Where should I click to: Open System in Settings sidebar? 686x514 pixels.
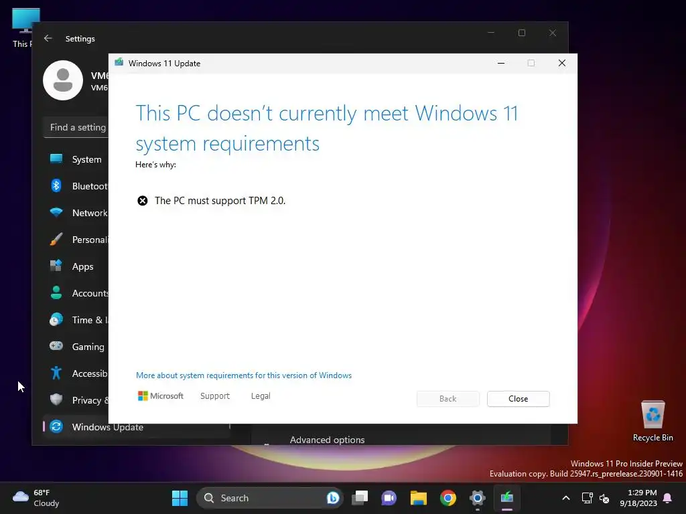tap(76, 159)
